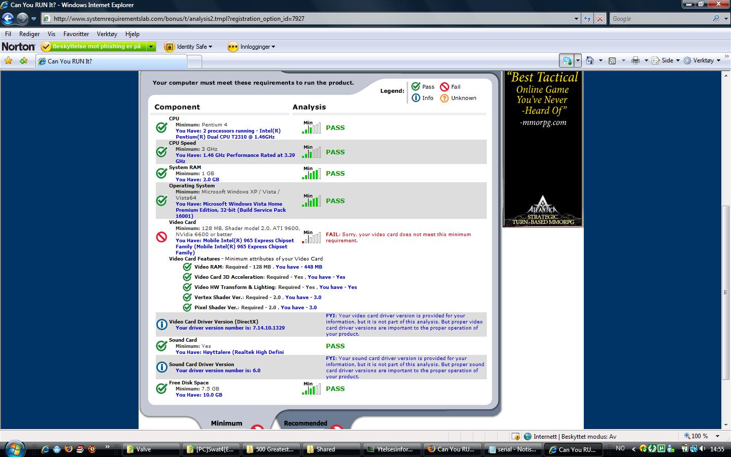The height and width of the screenshot is (457, 731).
Task: Click the Innlogginger yellow card icon
Action: click(232, 47)
